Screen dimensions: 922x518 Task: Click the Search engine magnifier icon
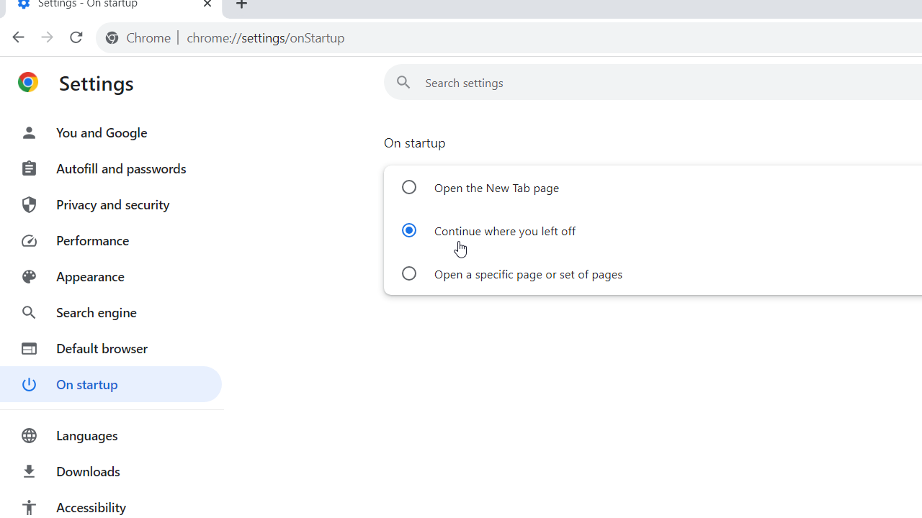pos(29,312)
